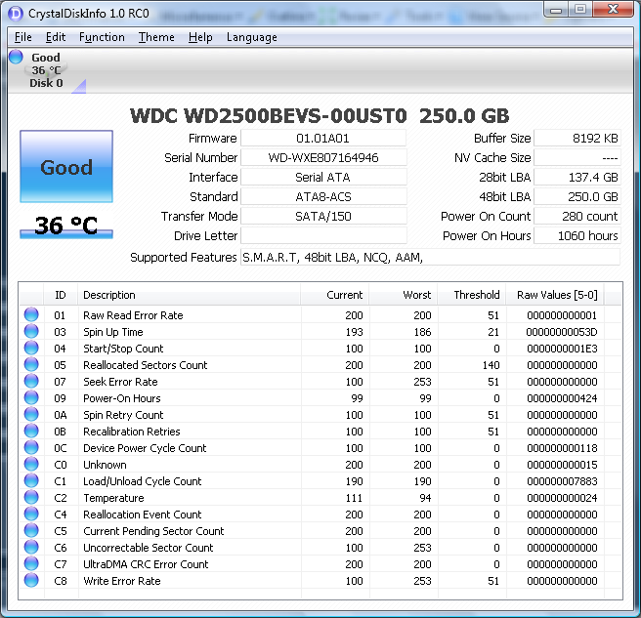Click the Firmware field 01.01A01
Viewport: 641px width, 618px height.
(x=323, y=138)
